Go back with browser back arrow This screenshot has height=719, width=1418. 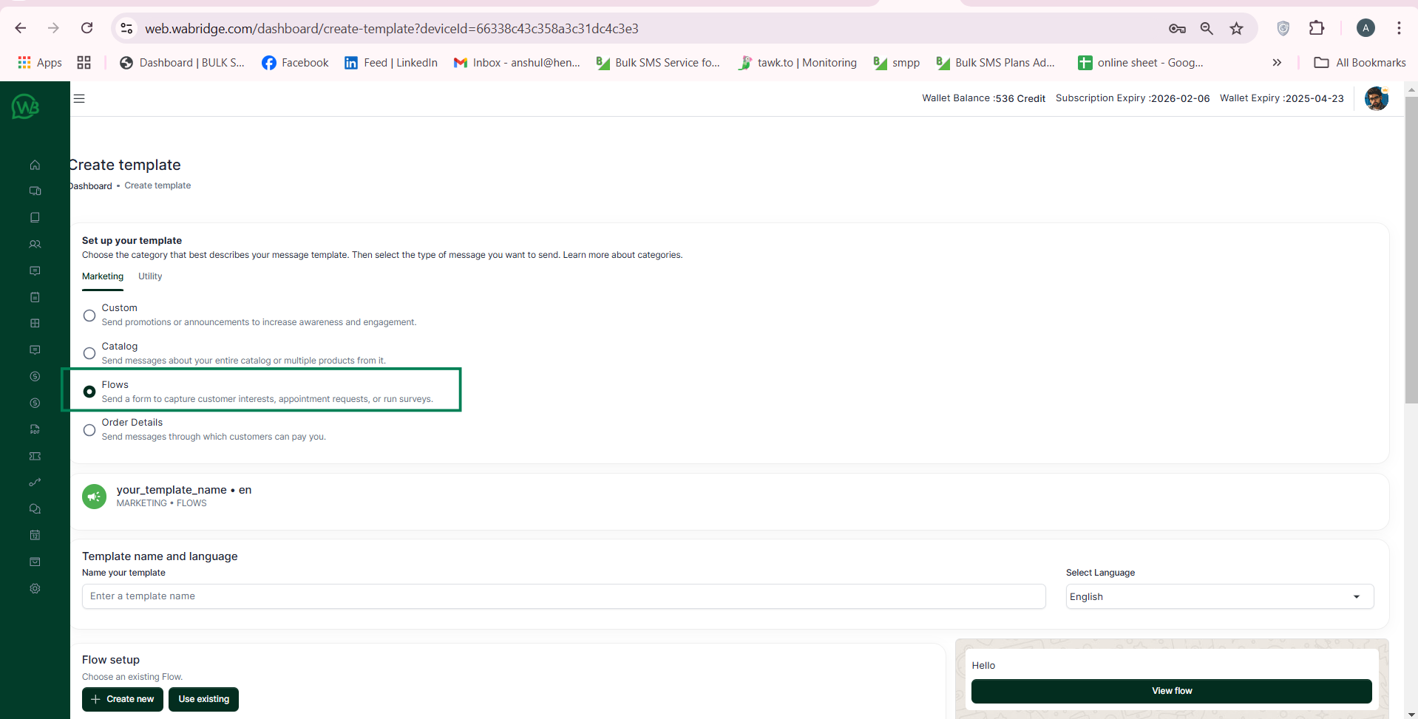21,28
